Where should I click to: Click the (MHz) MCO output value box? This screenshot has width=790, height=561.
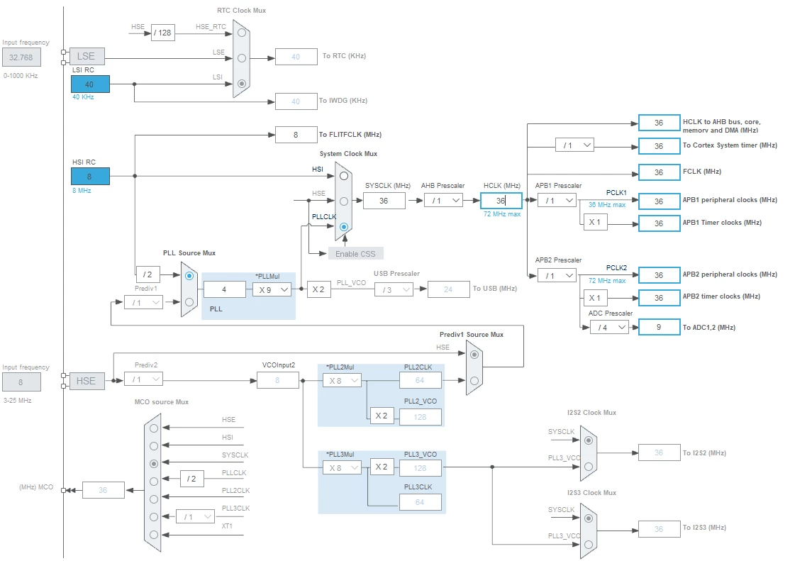point(104,490)
